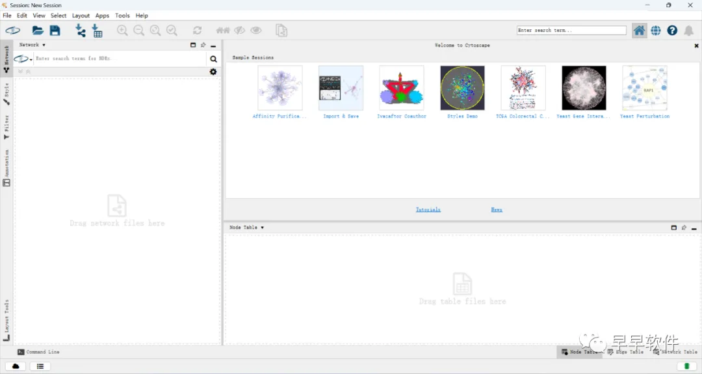
Task: Open Yeast Perturbation sample session
Action: click(x=645, y=88)
